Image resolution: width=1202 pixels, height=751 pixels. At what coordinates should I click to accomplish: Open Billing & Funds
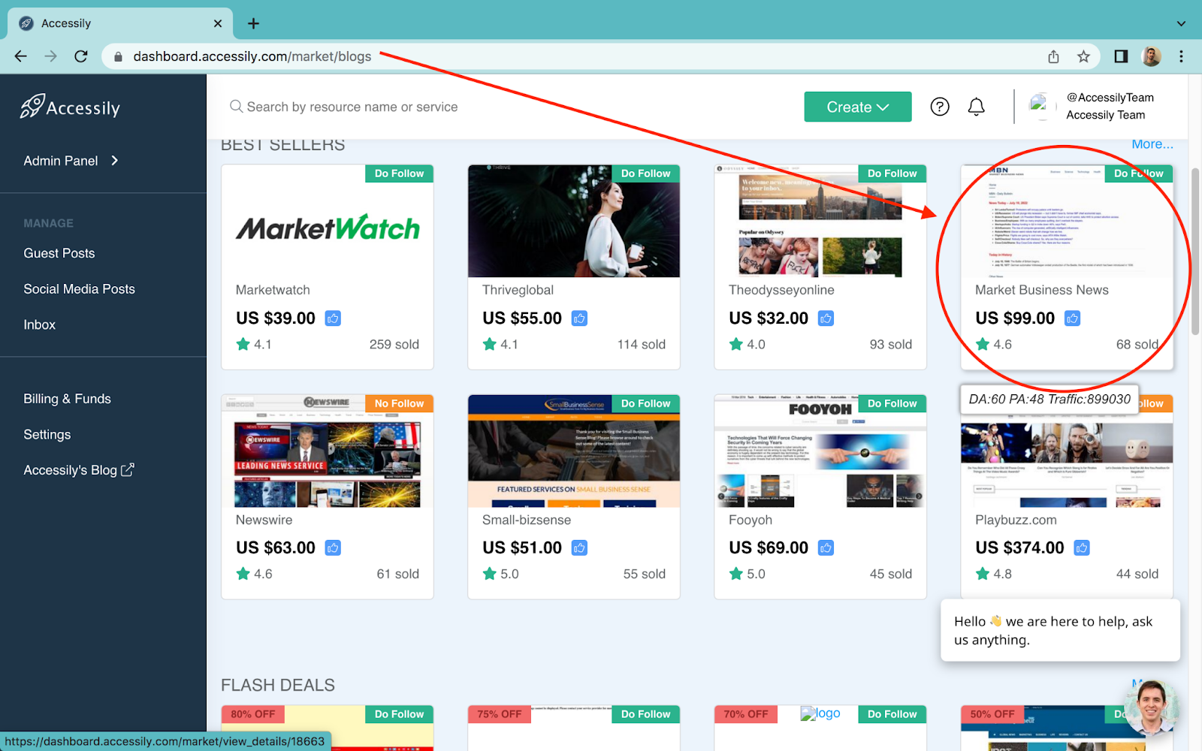(67, 399)
